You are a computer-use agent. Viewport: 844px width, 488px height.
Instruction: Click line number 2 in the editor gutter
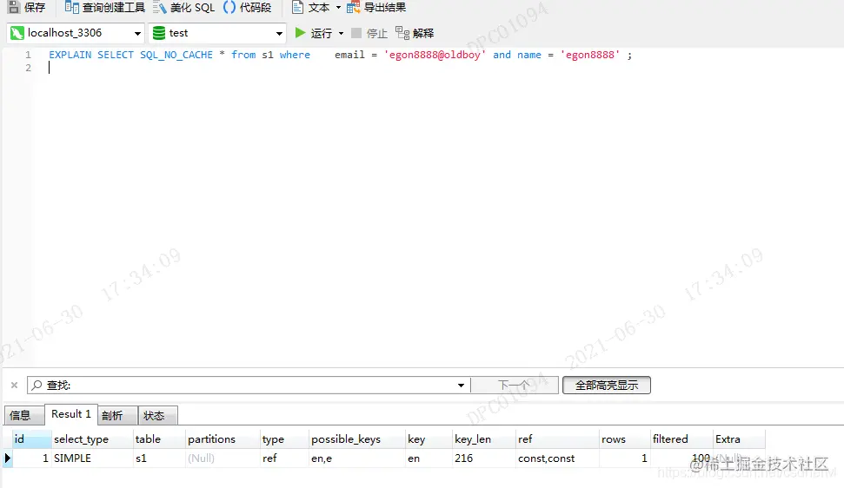point(29,68)
